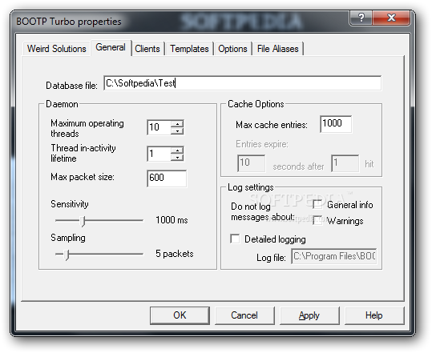Click the '1000 ms' sensitivity value
This screenshot has width=432, height=353.
[172, 220]
